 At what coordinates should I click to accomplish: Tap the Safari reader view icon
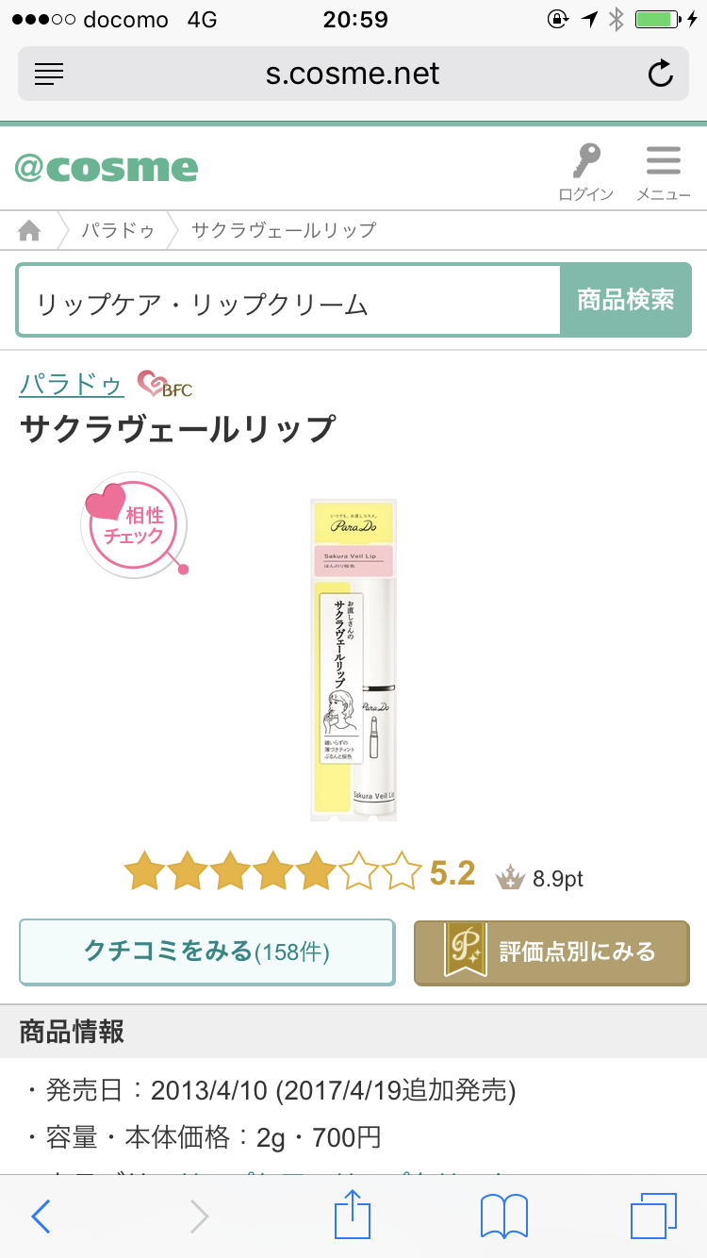49,74
